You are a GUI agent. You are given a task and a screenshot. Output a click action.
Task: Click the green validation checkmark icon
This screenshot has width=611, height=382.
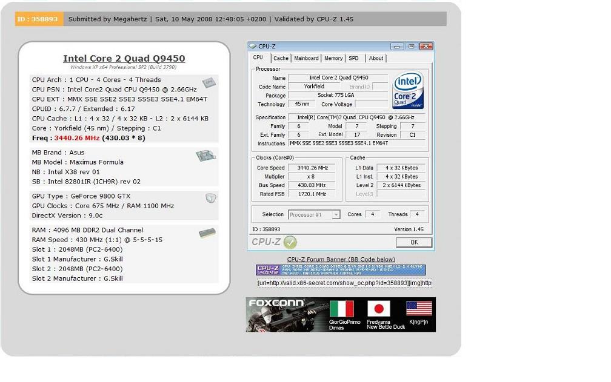click(x=290, y=242)
